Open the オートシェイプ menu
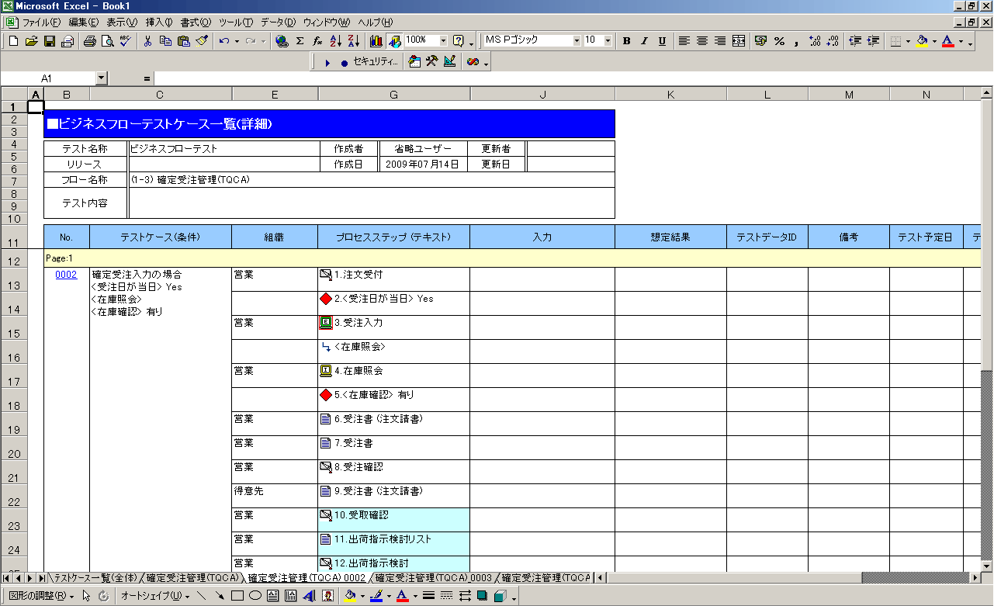 155,596
